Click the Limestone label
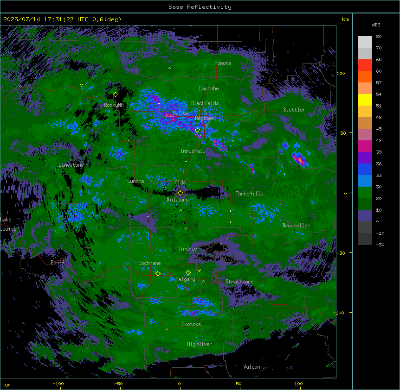Screen dimensions: 400x390 click(x=71, y=165)
